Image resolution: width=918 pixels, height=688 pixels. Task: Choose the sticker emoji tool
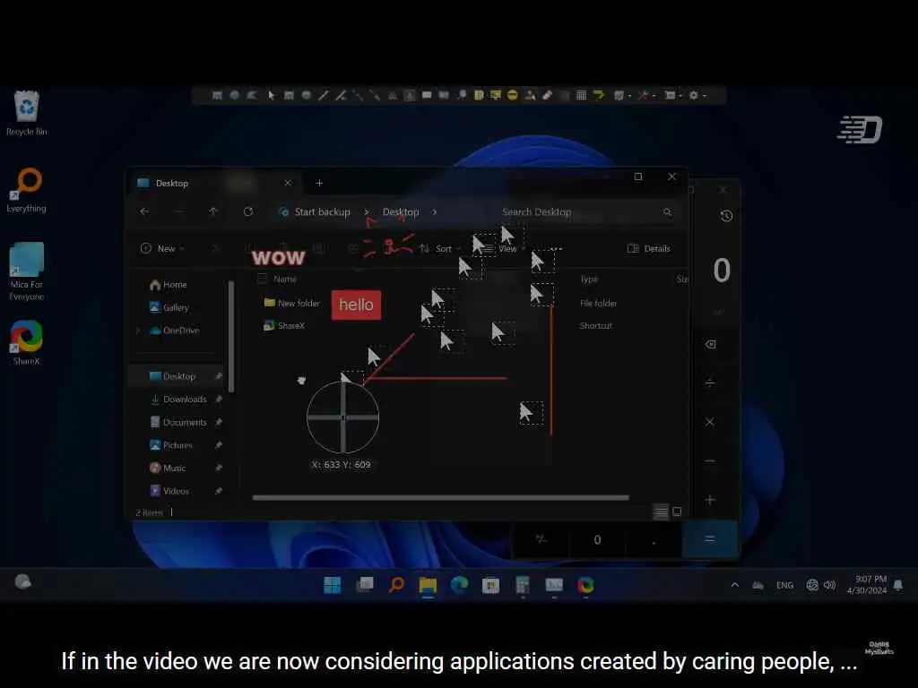512,95
